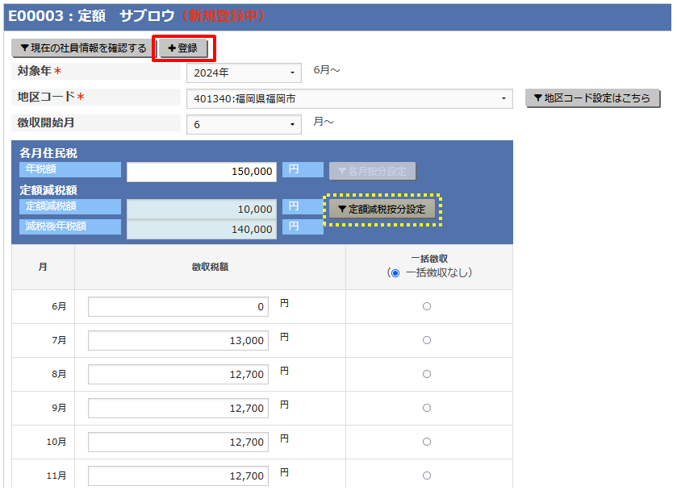Select lump-sum radio for 7月
Image resolution: width=677 pixels, height=490 pixels.
pyautogui.click(x=427, y=340)
